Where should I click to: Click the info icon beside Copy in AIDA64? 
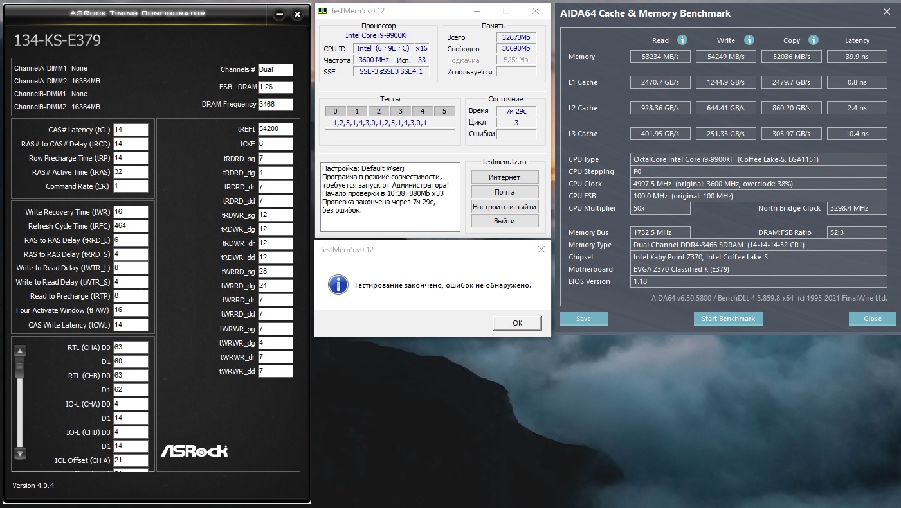[814, 40]
